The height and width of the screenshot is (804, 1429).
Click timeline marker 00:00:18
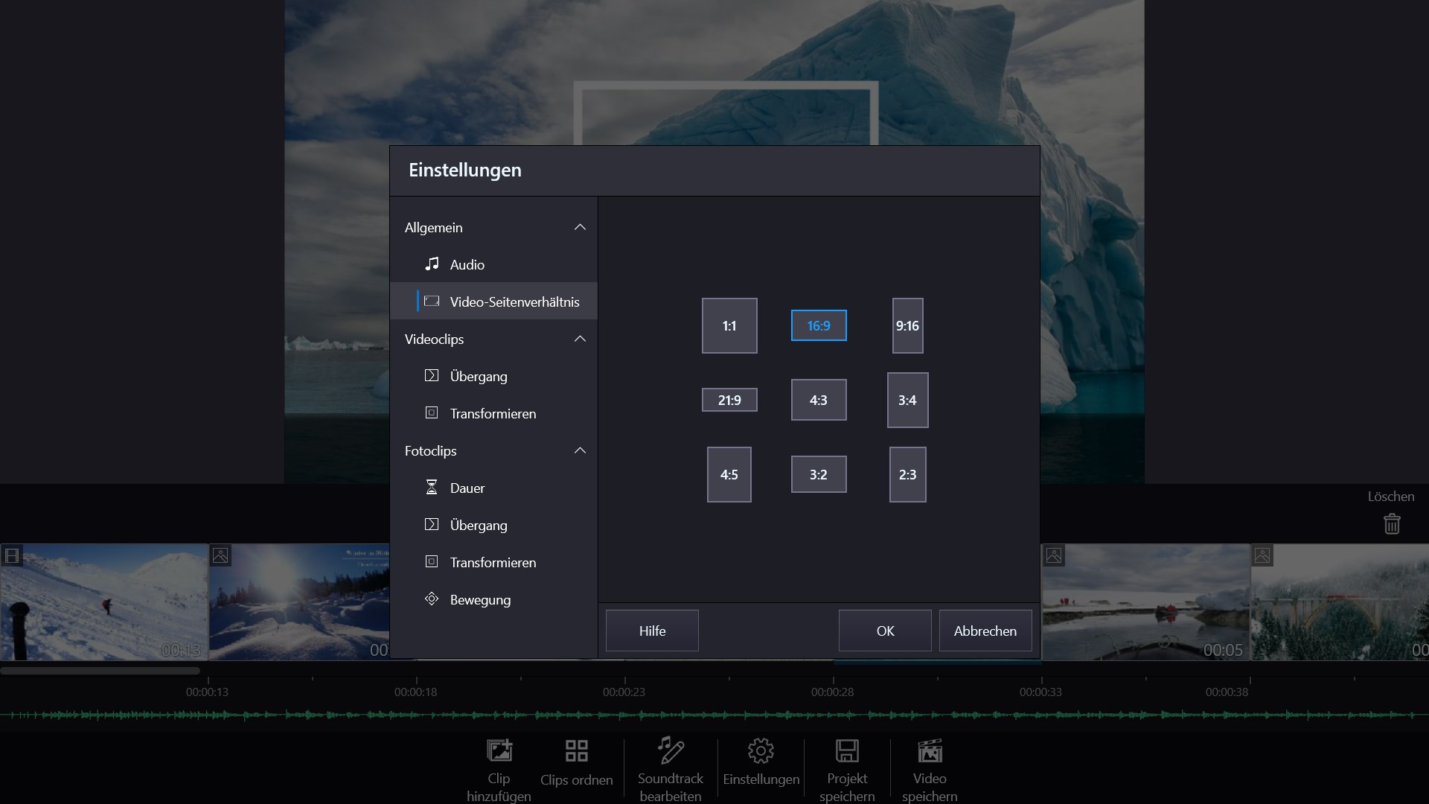[x=415, y=692]
